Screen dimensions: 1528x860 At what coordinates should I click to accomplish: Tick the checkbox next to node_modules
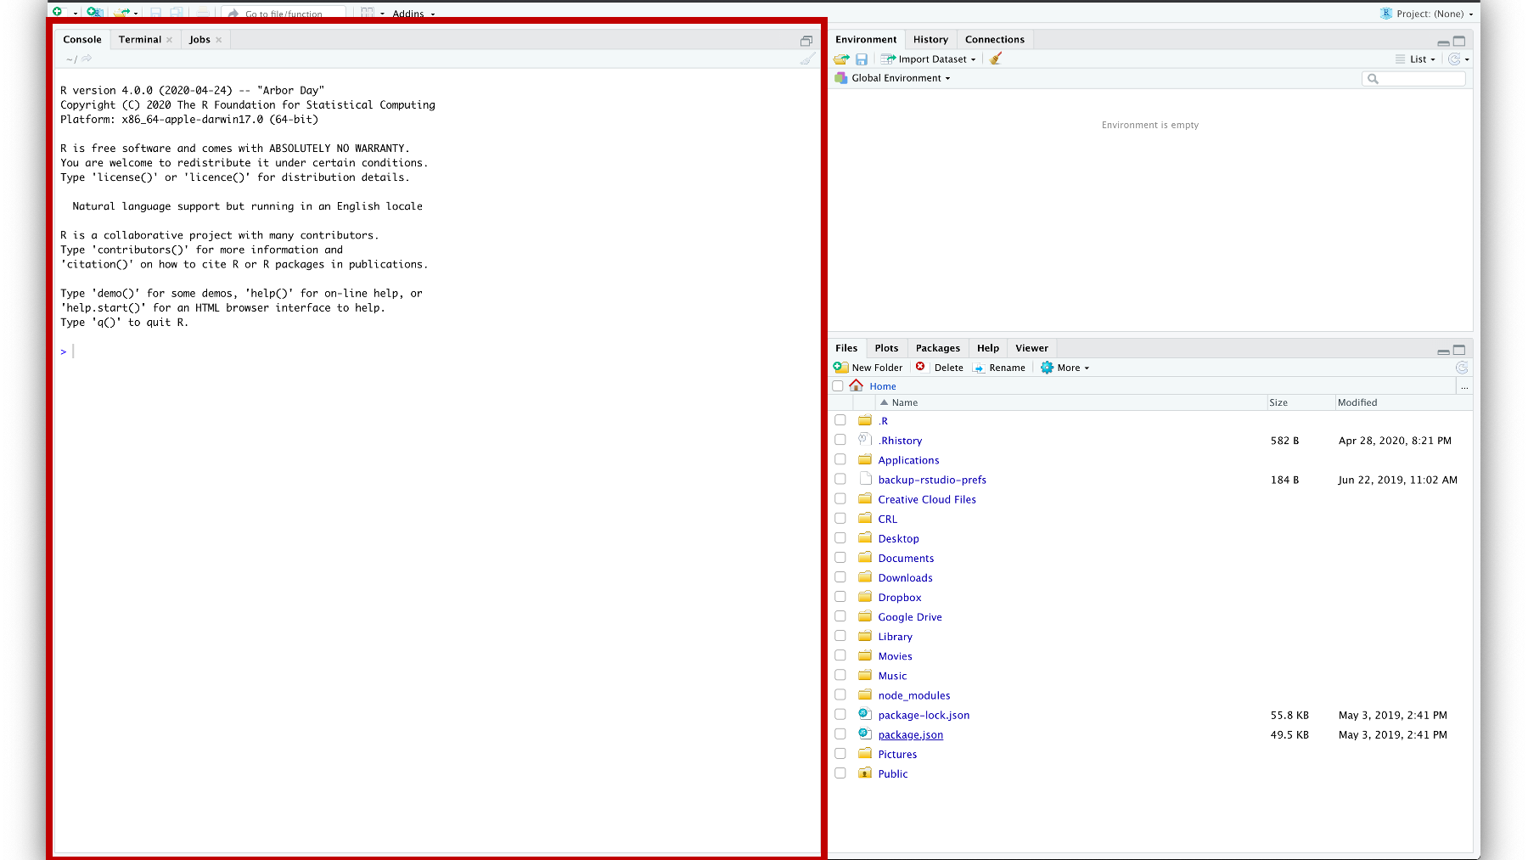click(x=840, y=694)
